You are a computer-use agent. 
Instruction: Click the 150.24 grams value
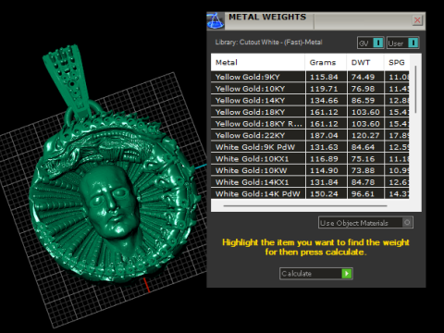[324, 193]
